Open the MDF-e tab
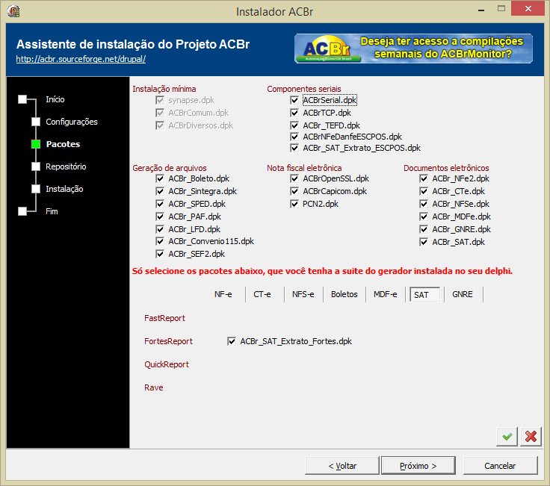 [x=385, y=294]
